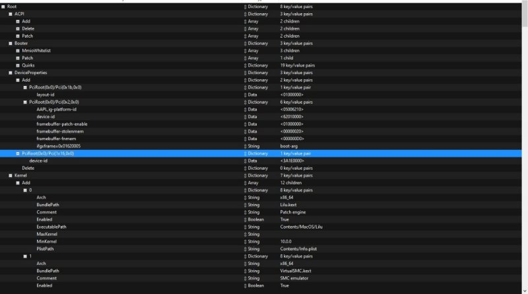Select the framebuffer-fbmem key
528x294 pixels.
click(x=56, y=139)
